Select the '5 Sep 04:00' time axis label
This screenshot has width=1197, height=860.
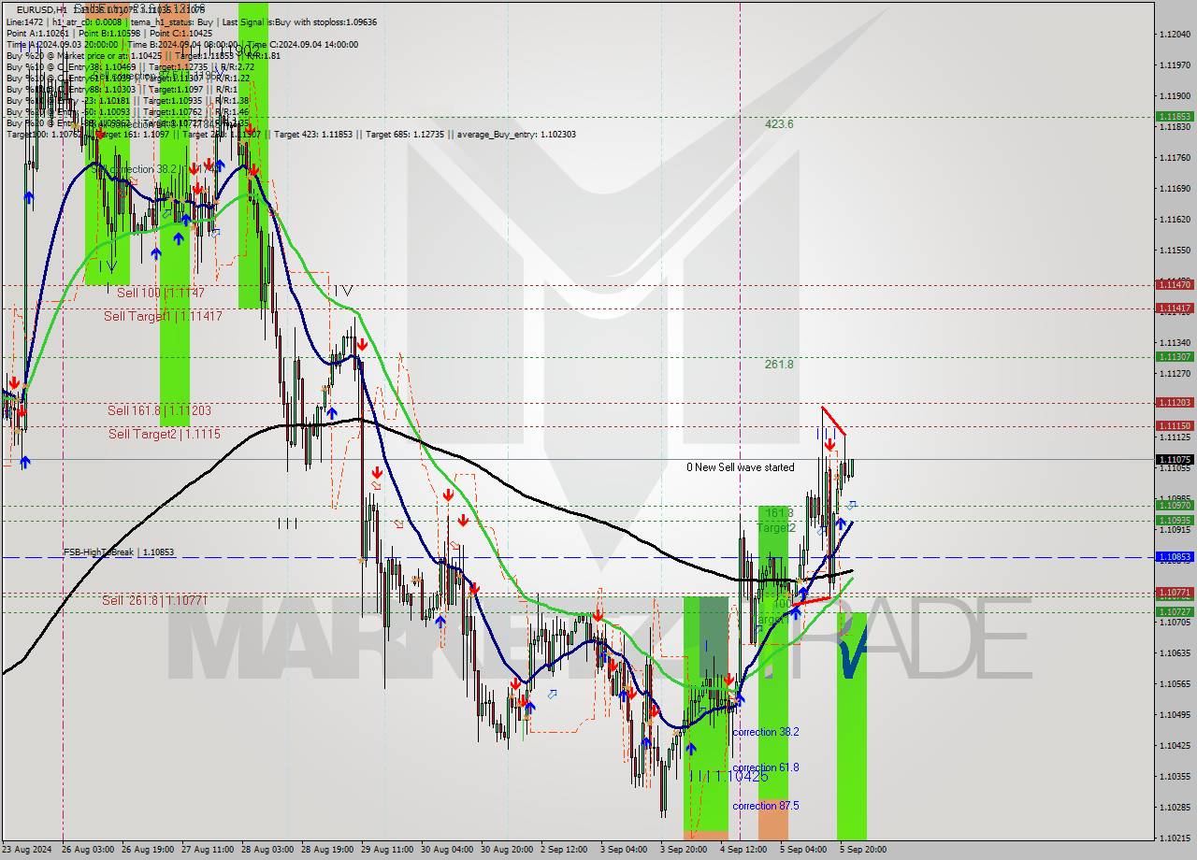804,850
